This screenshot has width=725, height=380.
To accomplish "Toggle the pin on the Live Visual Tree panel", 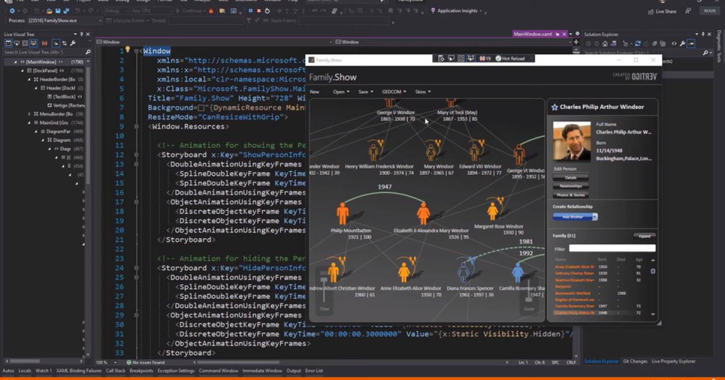I will click(82, 34).
